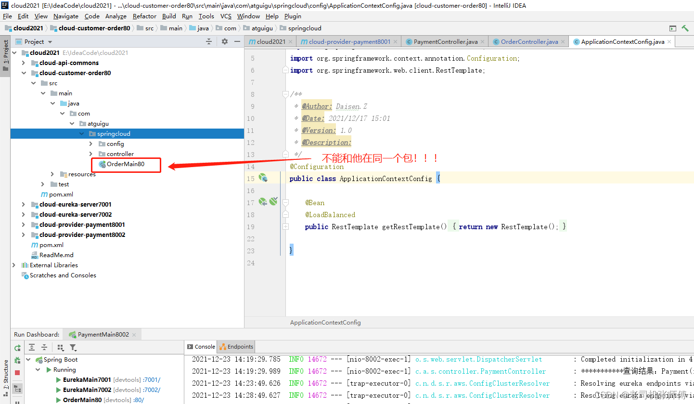Select pom.xml under cloud-customer-order80
This screenshot has width=694, height=404.
[x=56, y=194]
